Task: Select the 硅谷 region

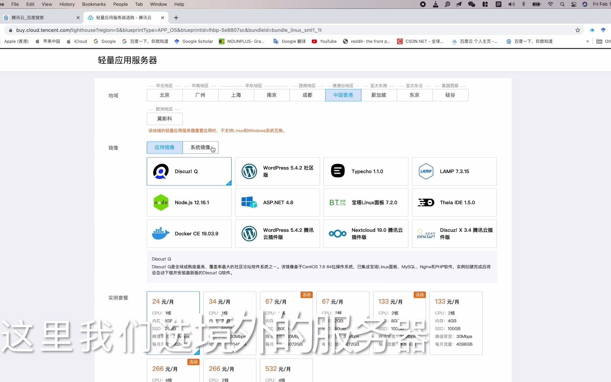Action: [450, 95]
